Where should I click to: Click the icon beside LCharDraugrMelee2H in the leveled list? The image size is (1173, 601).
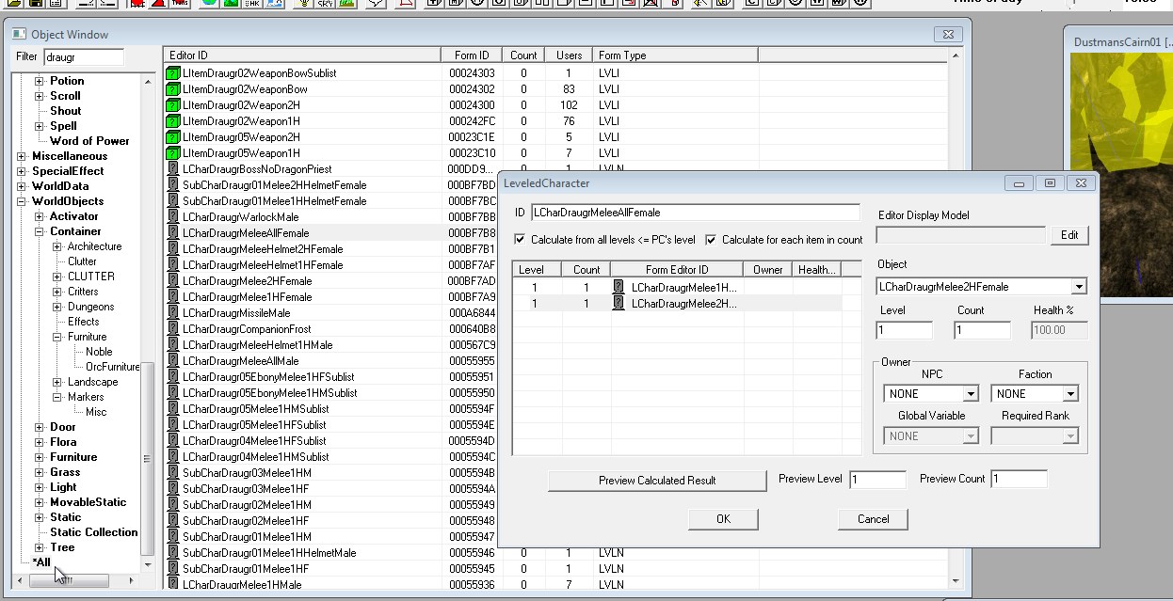(x=619, y=304)
